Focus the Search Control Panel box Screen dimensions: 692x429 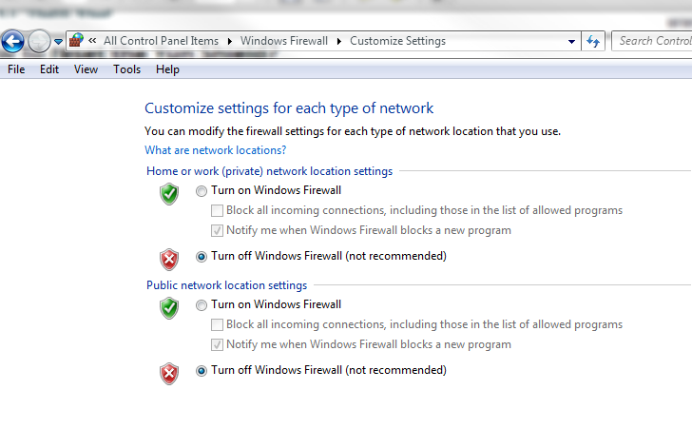(652, 41)
